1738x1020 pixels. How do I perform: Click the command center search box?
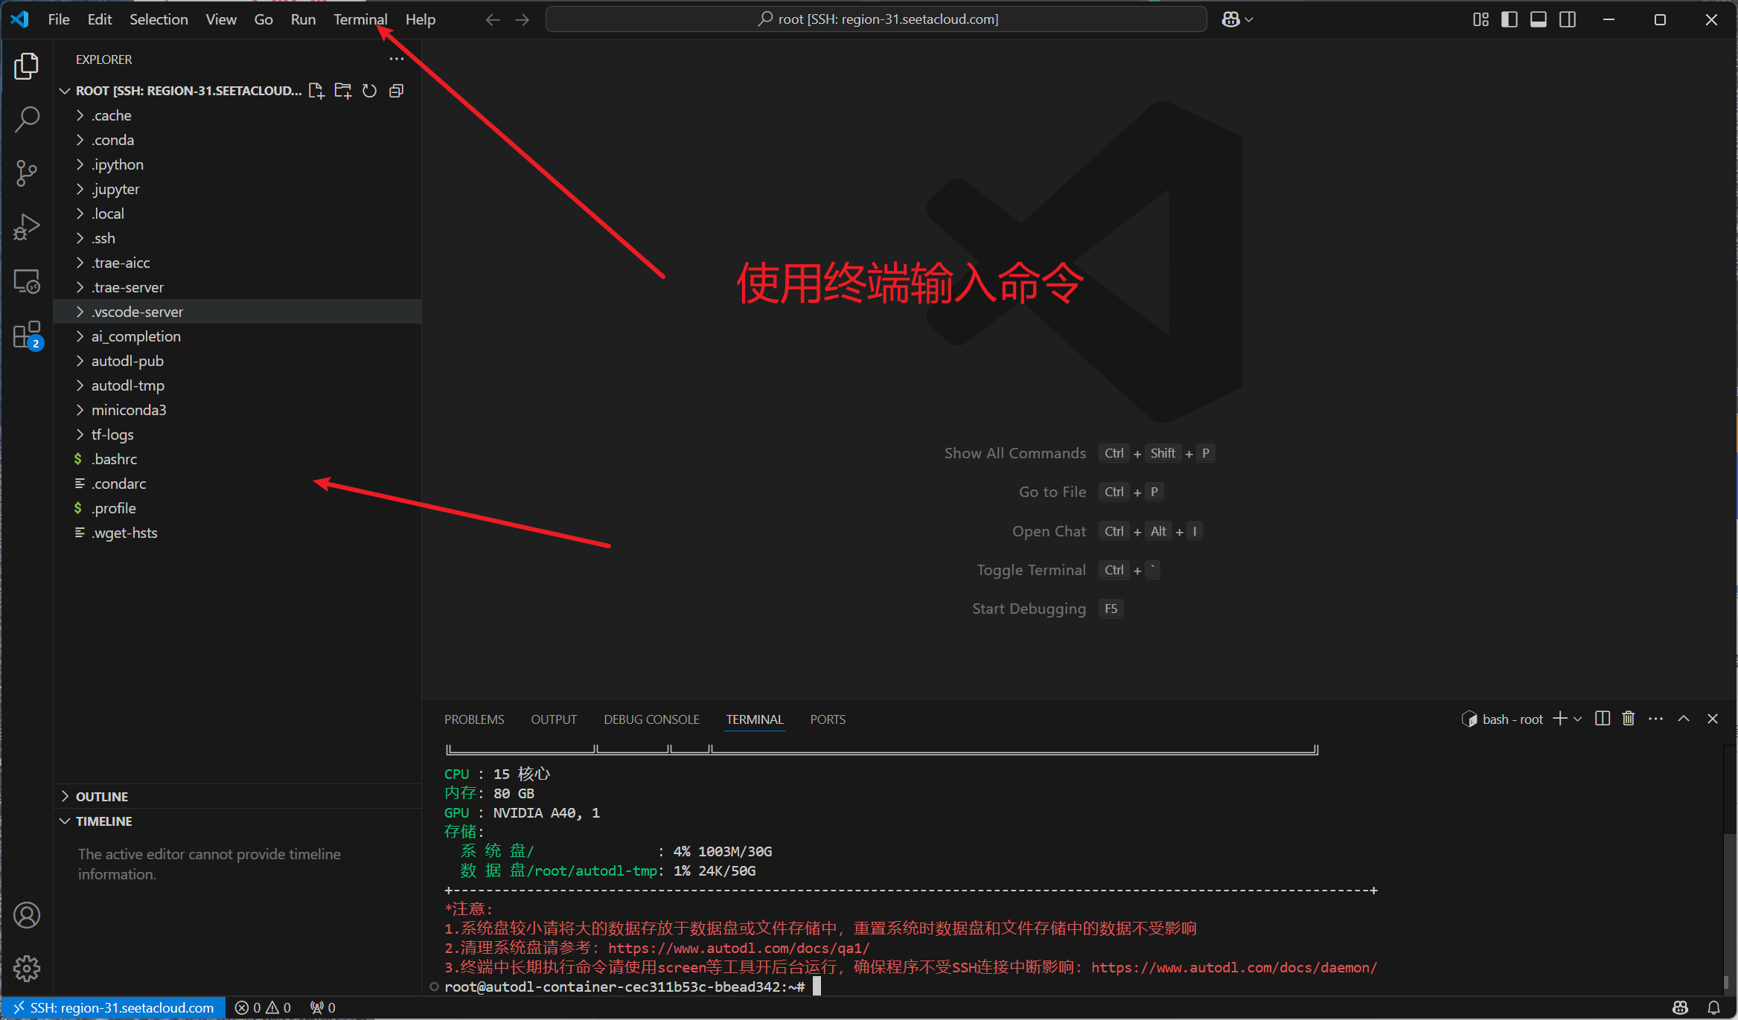click(x=876, y=20)
